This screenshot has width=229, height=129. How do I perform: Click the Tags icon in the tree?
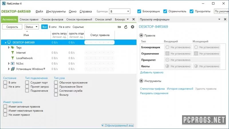click(13, 47)
